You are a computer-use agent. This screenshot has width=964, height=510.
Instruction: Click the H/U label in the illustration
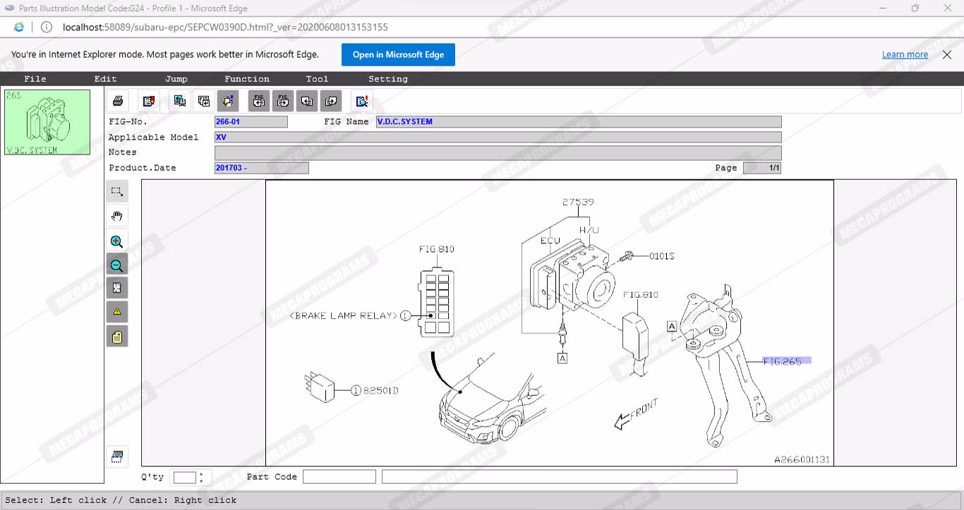click(x=588, y=230)
